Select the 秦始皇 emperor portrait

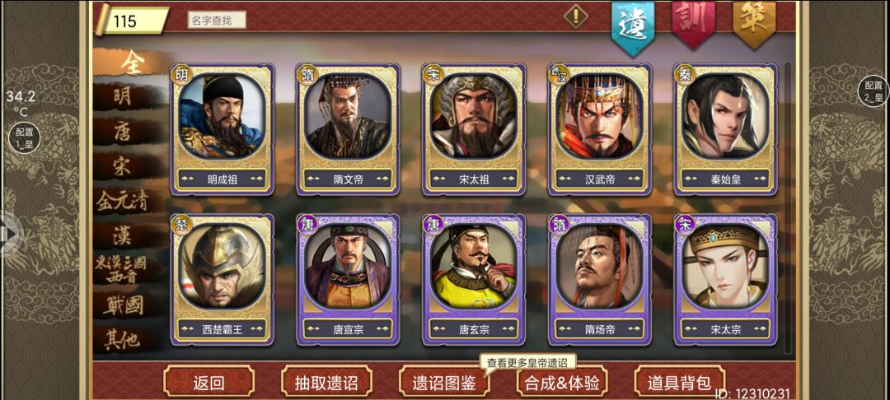click(725, 130)
